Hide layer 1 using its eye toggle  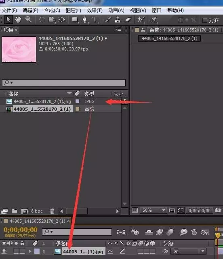[4, 251]
